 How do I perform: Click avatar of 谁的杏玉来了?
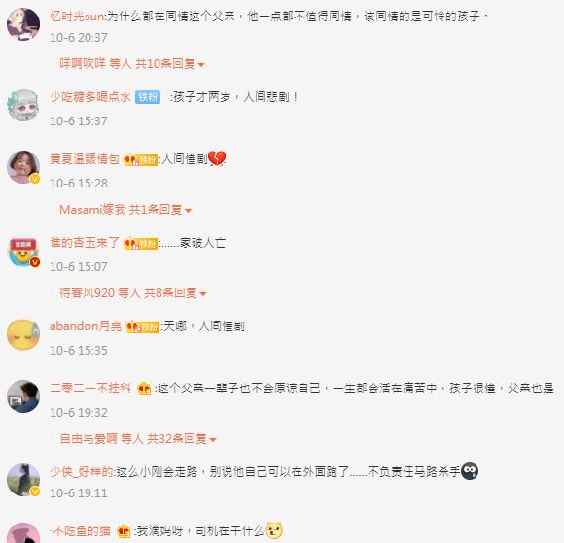[x=23, y=251]
